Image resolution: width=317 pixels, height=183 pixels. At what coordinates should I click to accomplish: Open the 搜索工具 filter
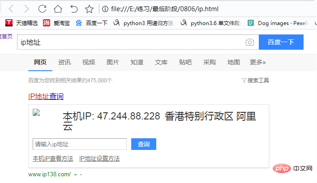[255, 81]
